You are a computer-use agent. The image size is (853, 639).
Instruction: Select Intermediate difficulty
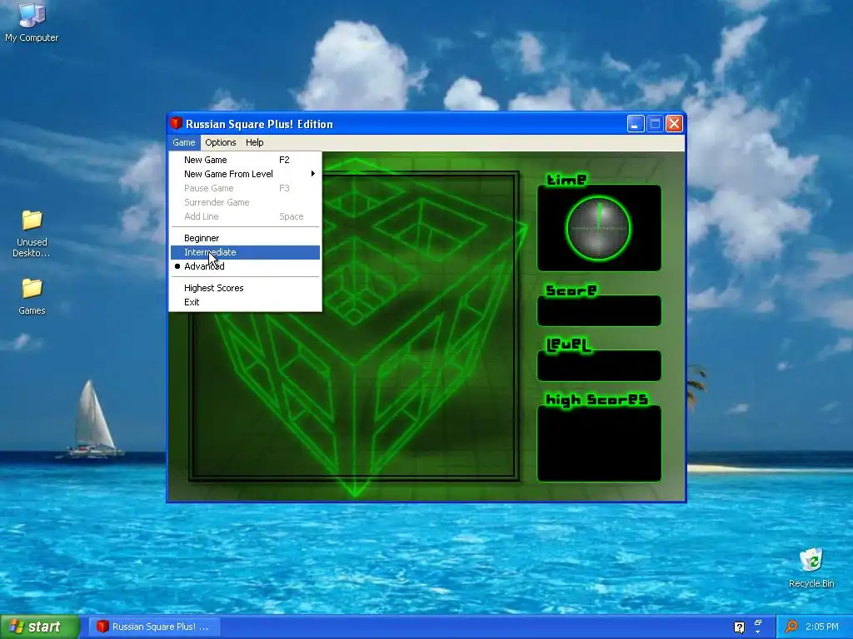[245, 252]
